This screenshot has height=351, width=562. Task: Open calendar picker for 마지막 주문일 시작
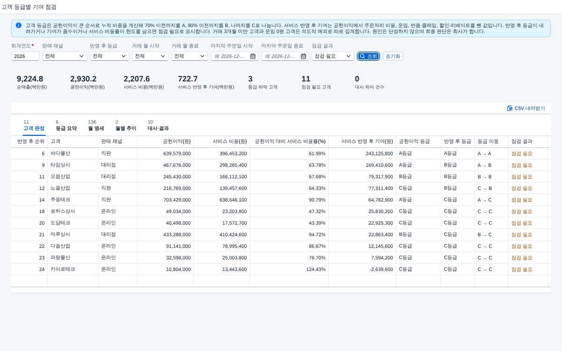click(253, 56)
